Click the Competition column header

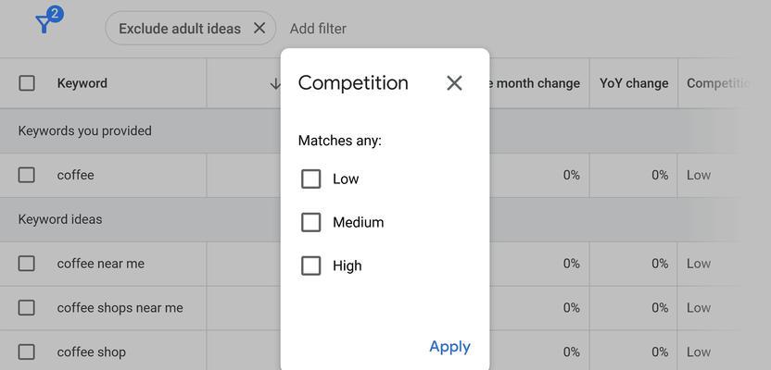[x=718, y=83]
